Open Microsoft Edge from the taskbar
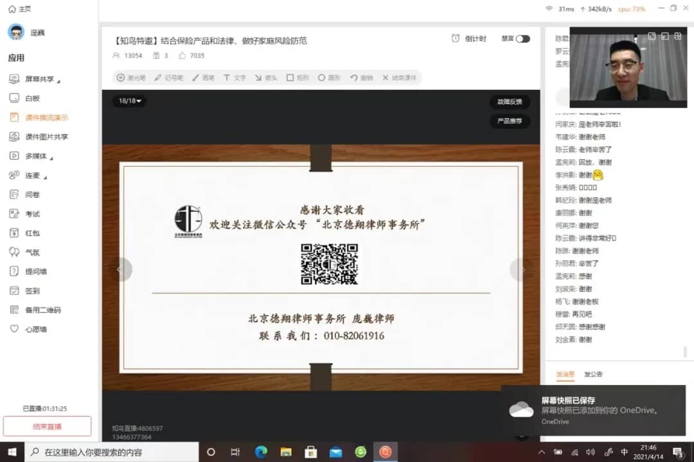 (x=261, y=452)
